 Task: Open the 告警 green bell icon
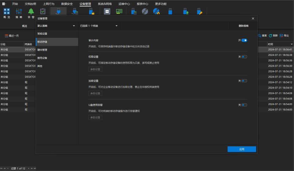(31, 11)
